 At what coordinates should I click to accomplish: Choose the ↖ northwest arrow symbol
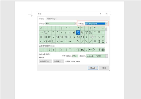[78, 41]
